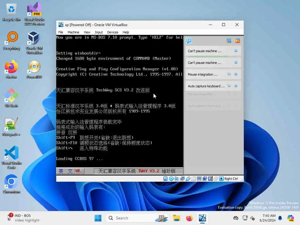
Task: Expand the Mouse integration notification text
Action: click(203, 74)
